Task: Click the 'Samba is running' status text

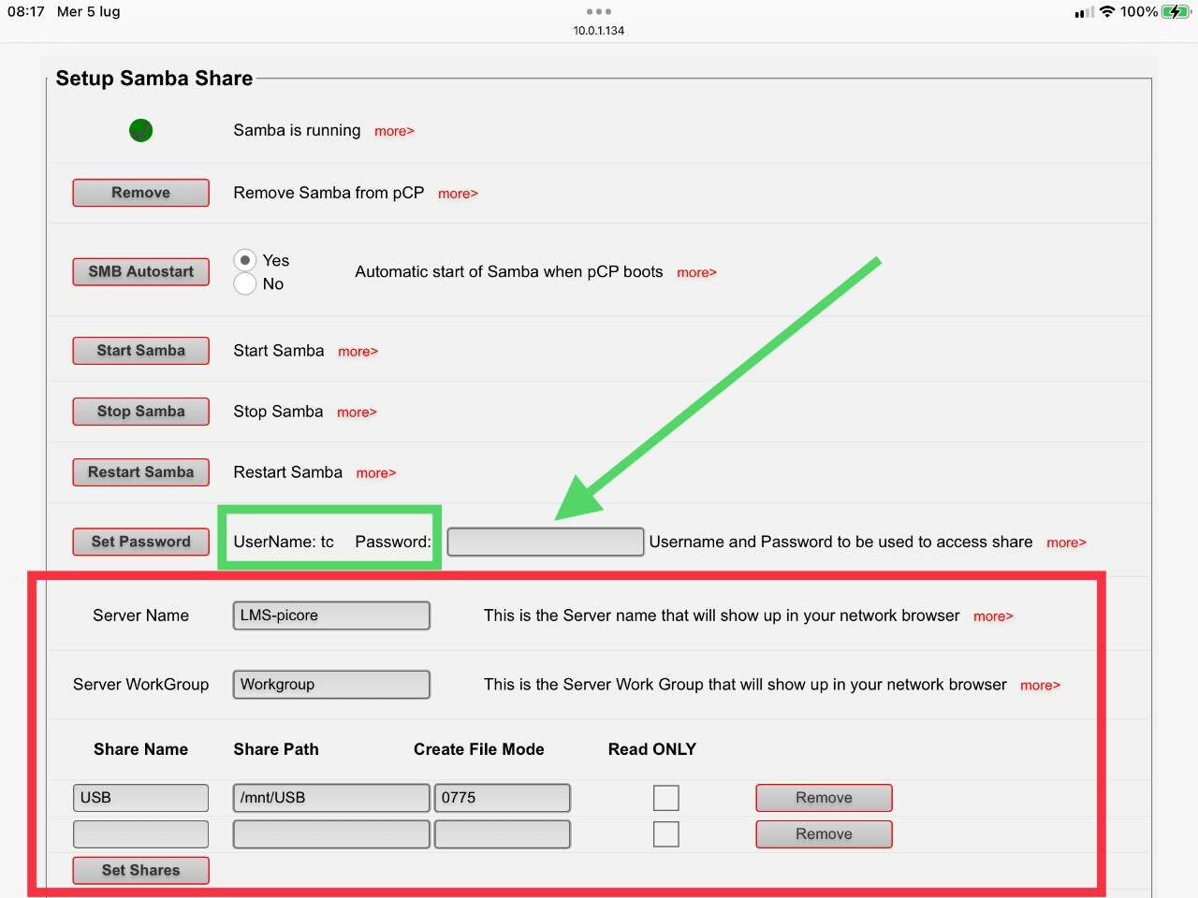Action: [x=297, y=130]
